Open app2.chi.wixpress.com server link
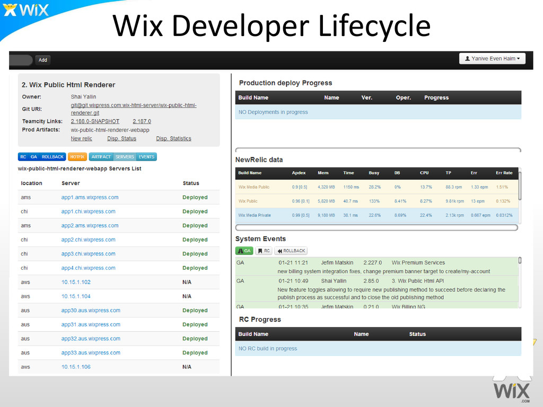This screenshot has width=543, height=407. click(x=89, y=240)
